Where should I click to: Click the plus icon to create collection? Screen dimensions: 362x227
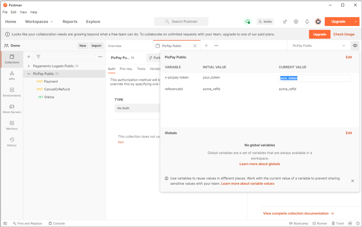[29, 57]
